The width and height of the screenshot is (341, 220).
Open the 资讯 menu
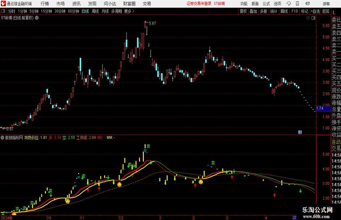coord(76,4)
